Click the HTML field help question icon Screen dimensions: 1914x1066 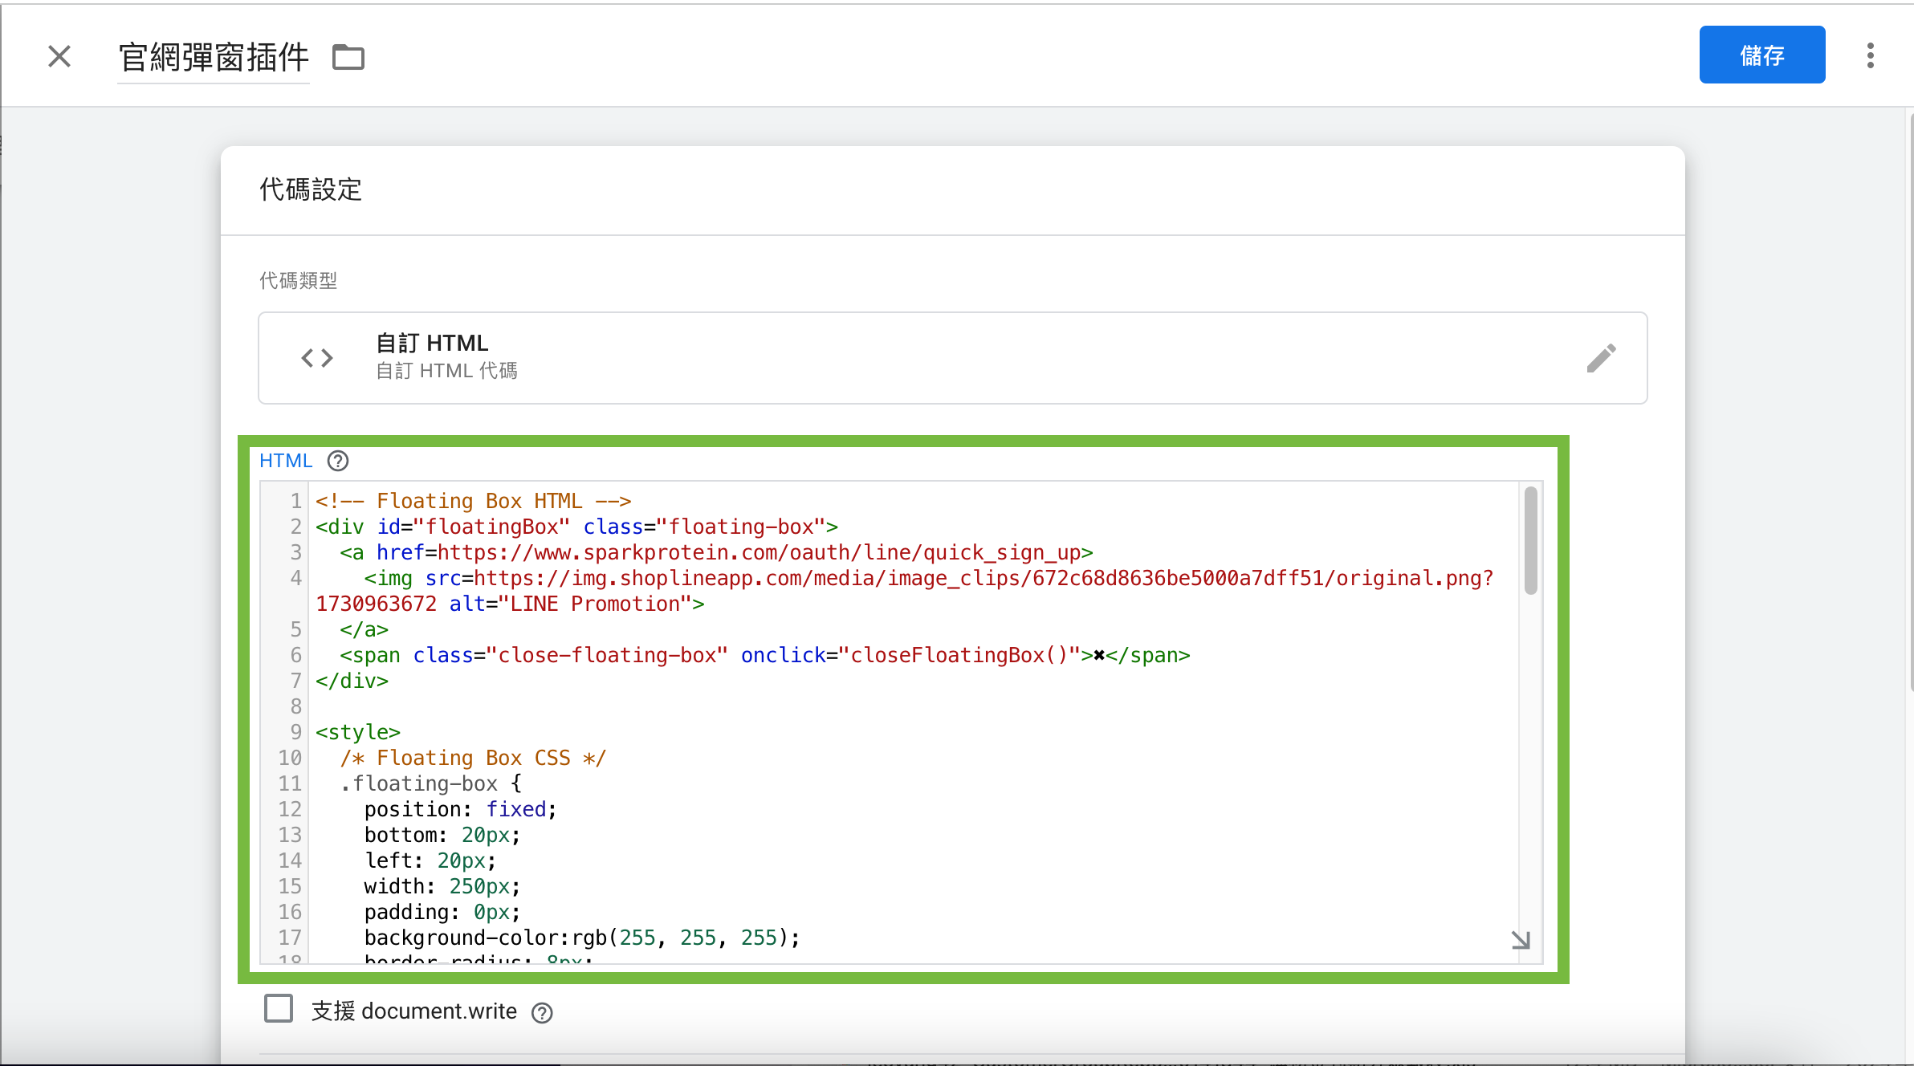coord(338,461)
